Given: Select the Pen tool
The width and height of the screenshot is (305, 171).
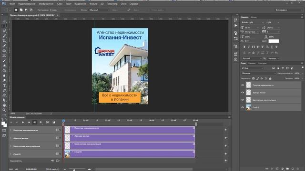Looking at the screenshot, I should 4,90.
